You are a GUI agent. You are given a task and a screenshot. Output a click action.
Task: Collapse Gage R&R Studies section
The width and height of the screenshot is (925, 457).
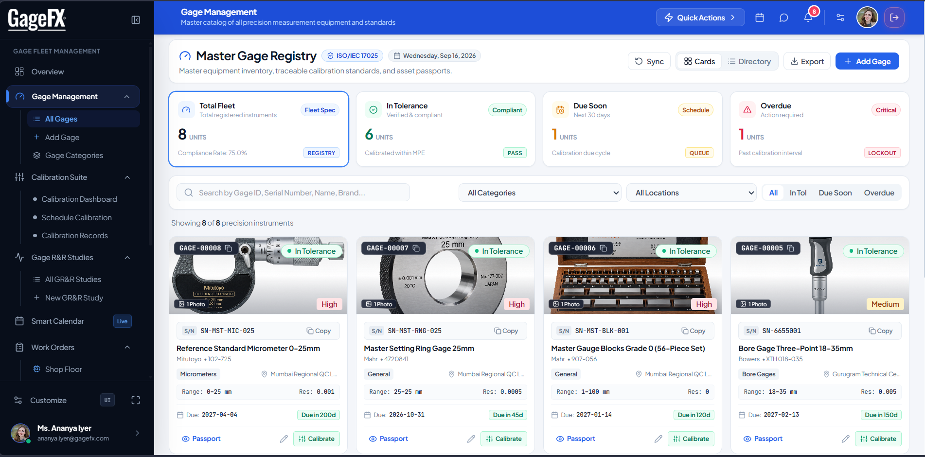point(127,258)
